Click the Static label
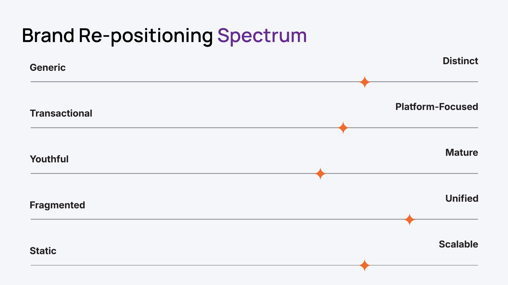Viewport: 508px width, 285px height. pyautogui.click(x=43, y=251)
